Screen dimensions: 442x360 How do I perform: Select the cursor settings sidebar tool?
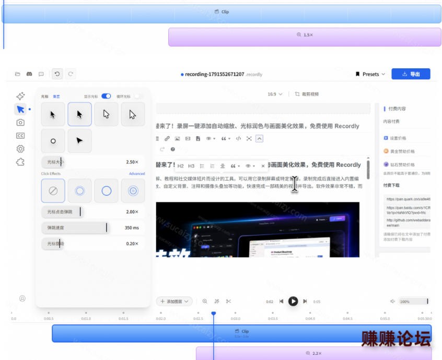click(x=20, y=109)
